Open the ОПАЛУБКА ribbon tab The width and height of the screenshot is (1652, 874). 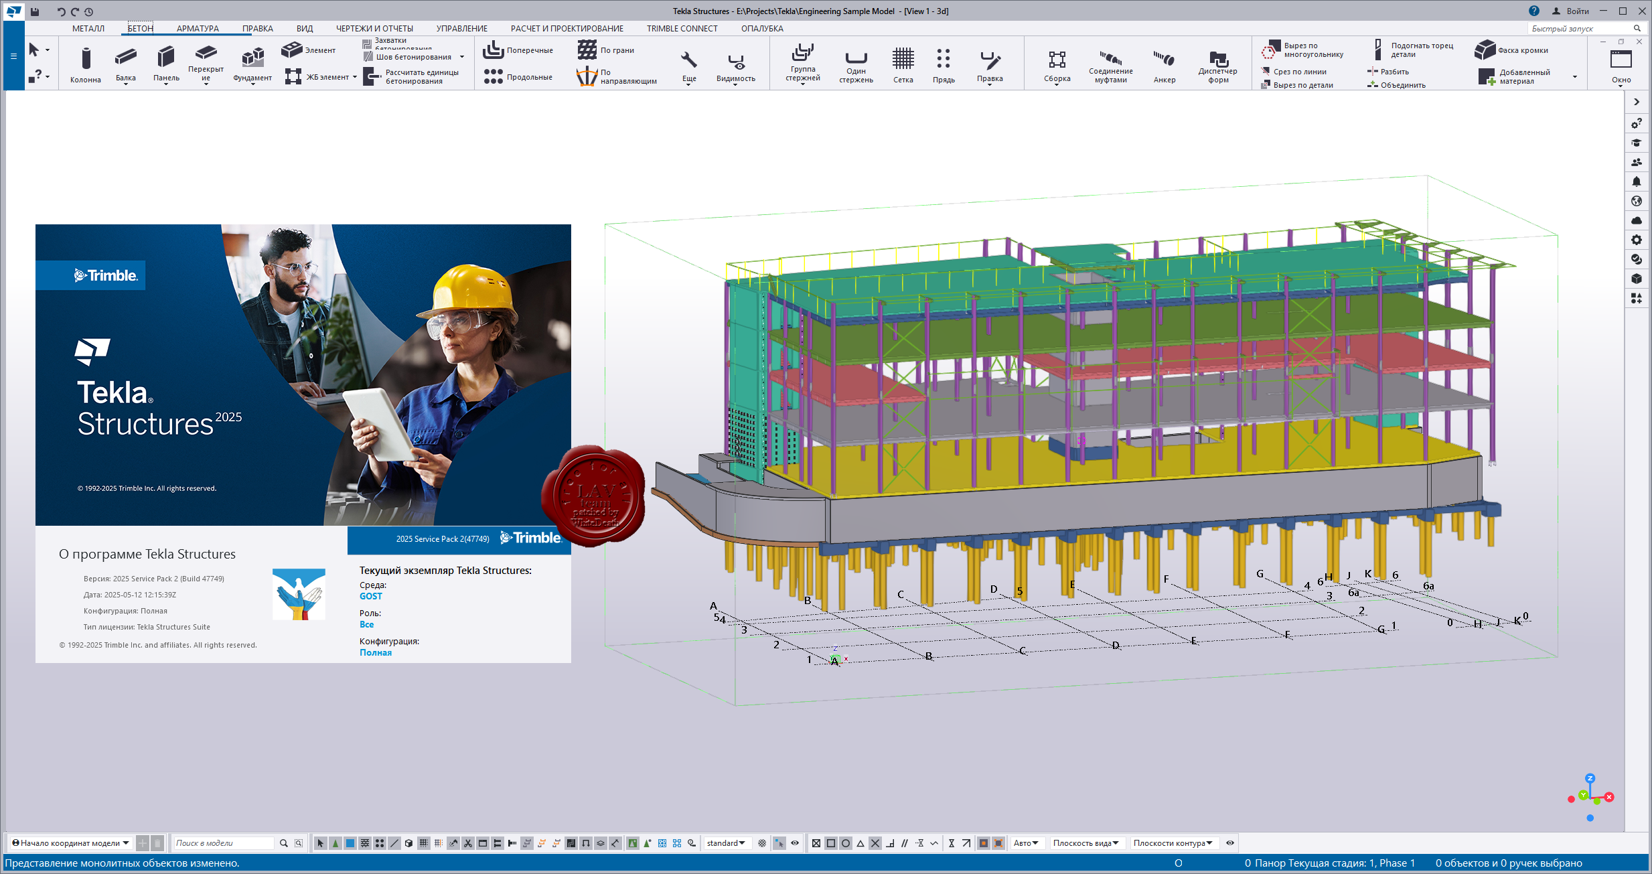762,29
